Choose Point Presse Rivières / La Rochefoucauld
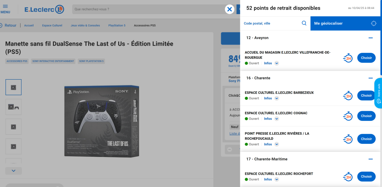The width and height of the screenshot is (382, 187). [366, 139]
